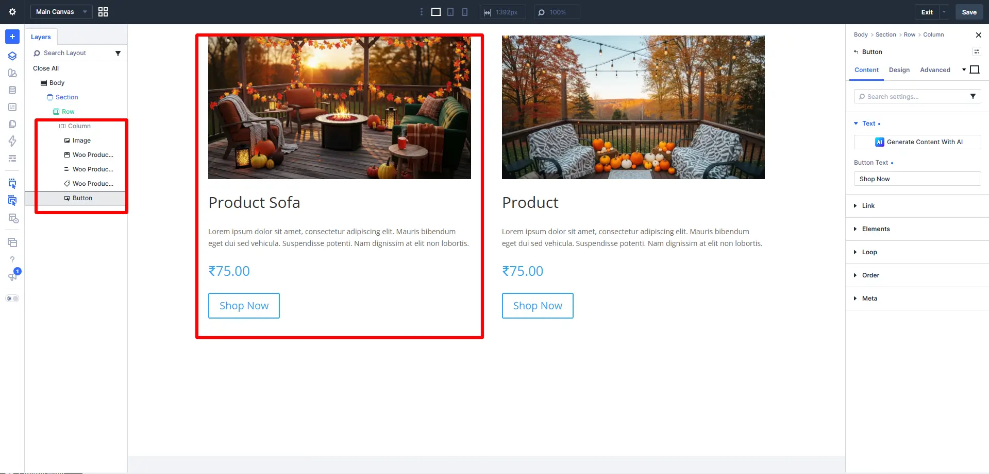989x474 pixels.
Task: Toggle the dark mode switch in sidebar
Action: (x=12, y=299)
